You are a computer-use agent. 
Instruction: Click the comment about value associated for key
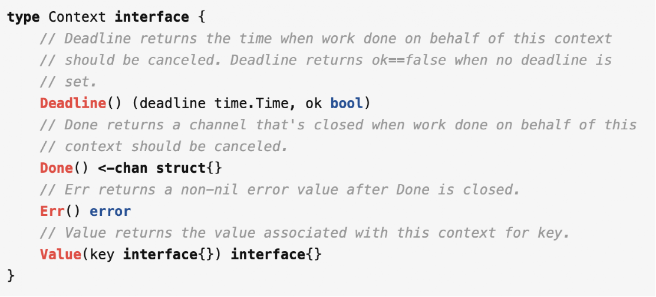(x=305, y=233)
